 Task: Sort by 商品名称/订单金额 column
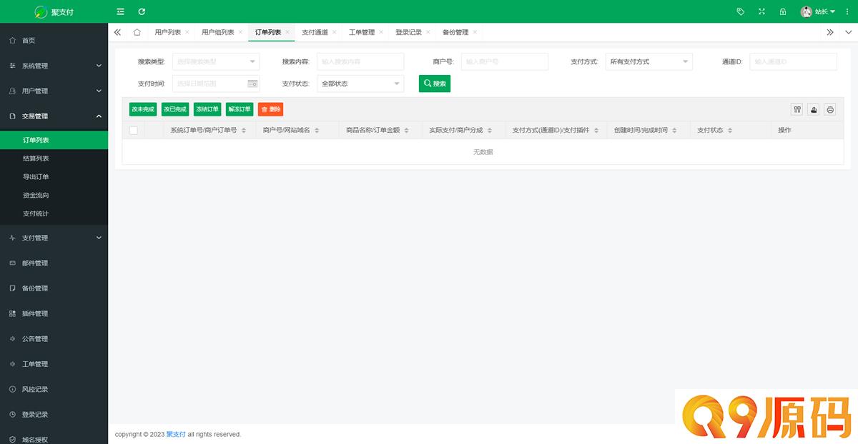406,131
